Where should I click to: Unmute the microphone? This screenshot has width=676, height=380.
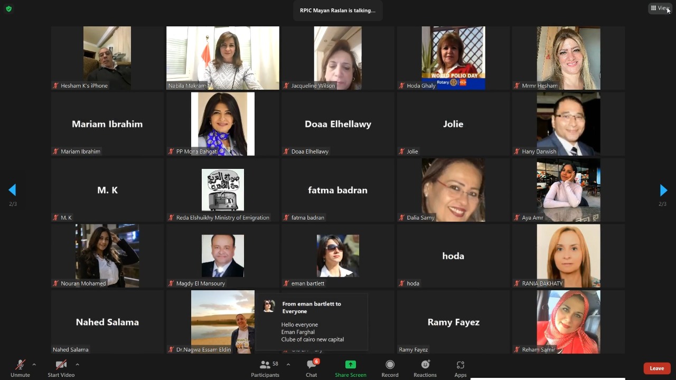[20, 368]
